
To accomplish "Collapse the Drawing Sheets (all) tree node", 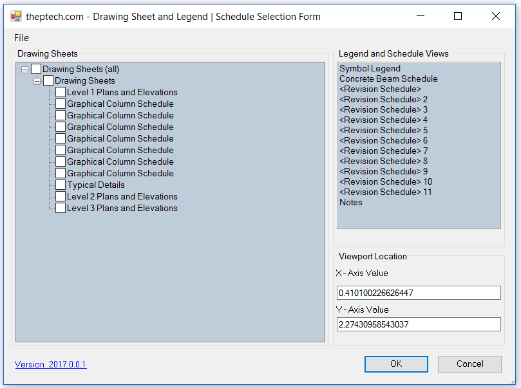I will (x=24, y=69).
